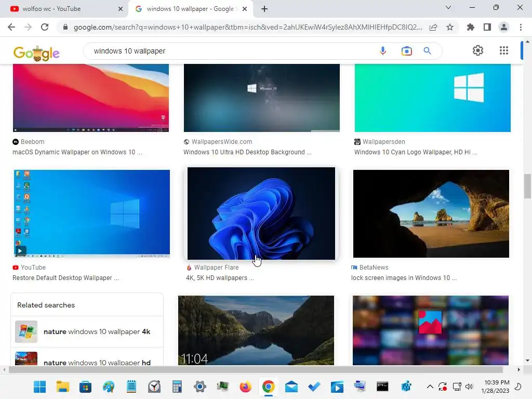Open blurred wallpaper collage image
The height and width of the screenshot is (399, 532).
click(x=431, y=330)
